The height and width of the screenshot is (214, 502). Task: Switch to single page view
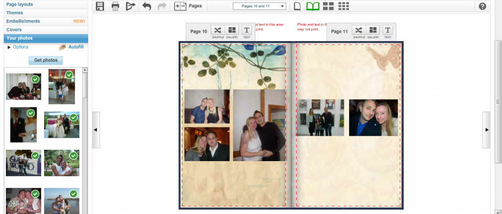297,6
